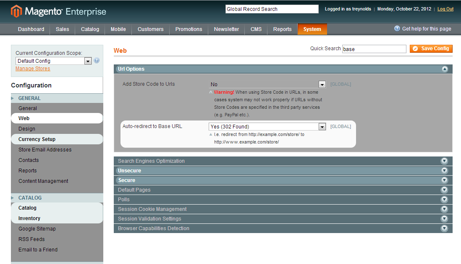Viewport: 461px width, 264px height.
Task: Click the red Warning! text
Action: point(224,92)
